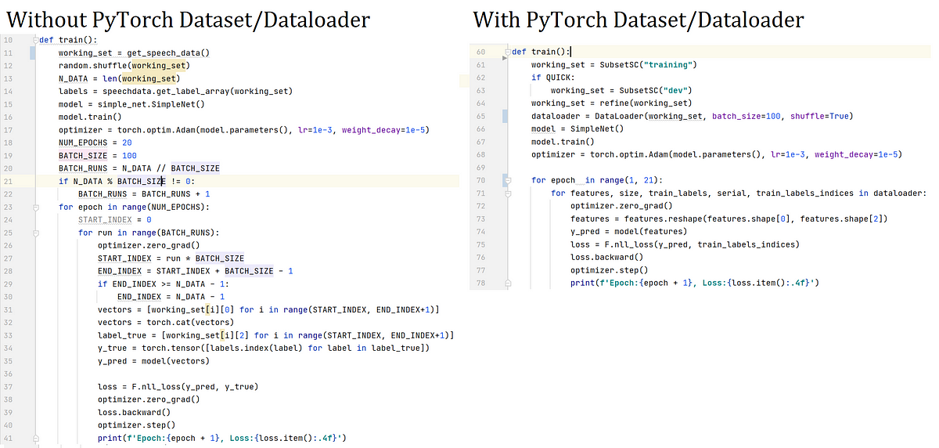
Task: Collapse the def train() fold at line 10
Action: (x=34, y=40)
